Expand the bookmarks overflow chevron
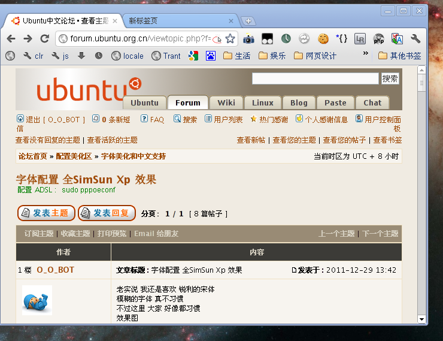This screenshot has height=341, width=443. (x=366, y=53)
